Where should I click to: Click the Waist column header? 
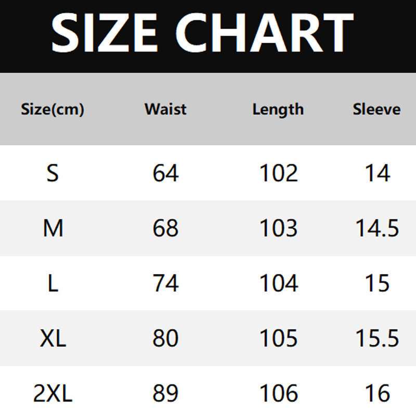165,109
